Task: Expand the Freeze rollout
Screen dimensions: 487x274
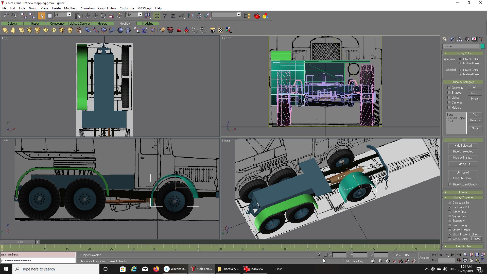Action: 463,192
